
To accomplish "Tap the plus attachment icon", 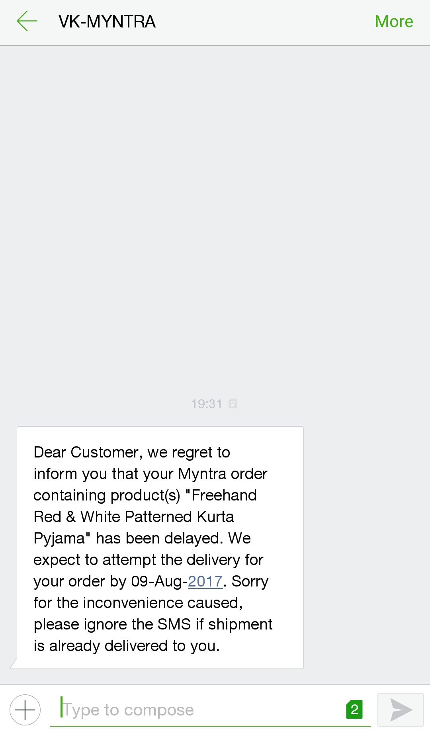I will [25, 710].
